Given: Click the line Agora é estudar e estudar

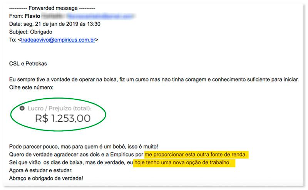Looking at the screenshot, I should (x=41, y=170).
